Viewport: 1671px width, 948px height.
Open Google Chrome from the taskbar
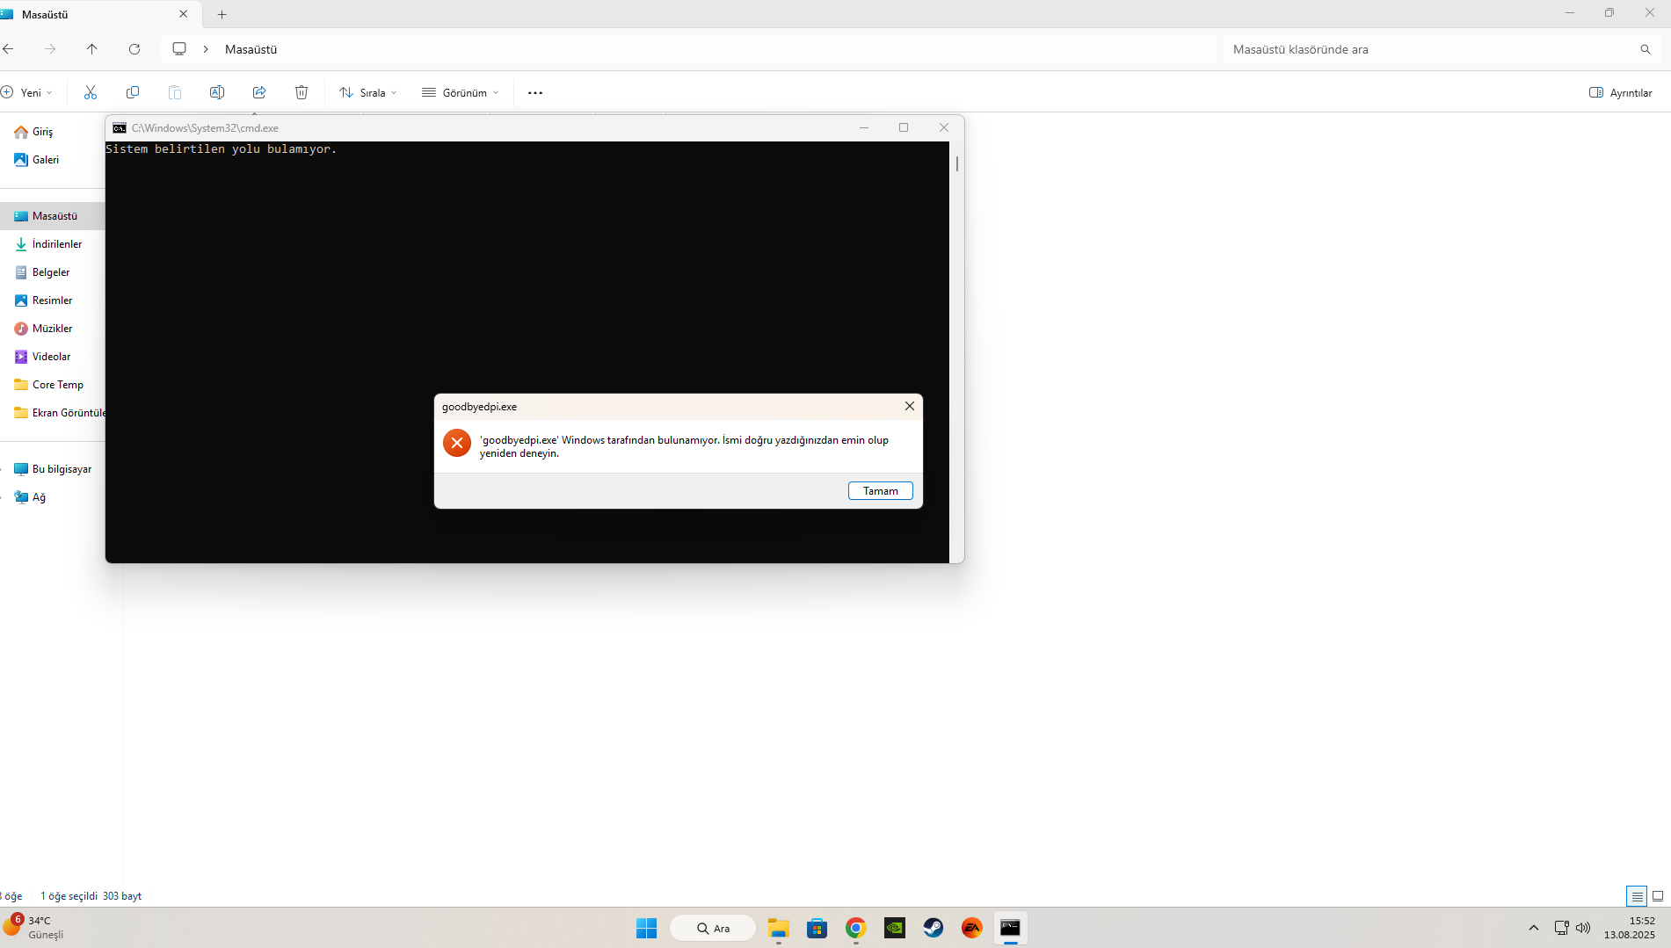click(856, 928)
